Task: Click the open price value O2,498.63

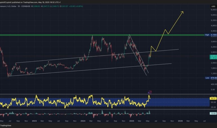Action: [36, 6]
